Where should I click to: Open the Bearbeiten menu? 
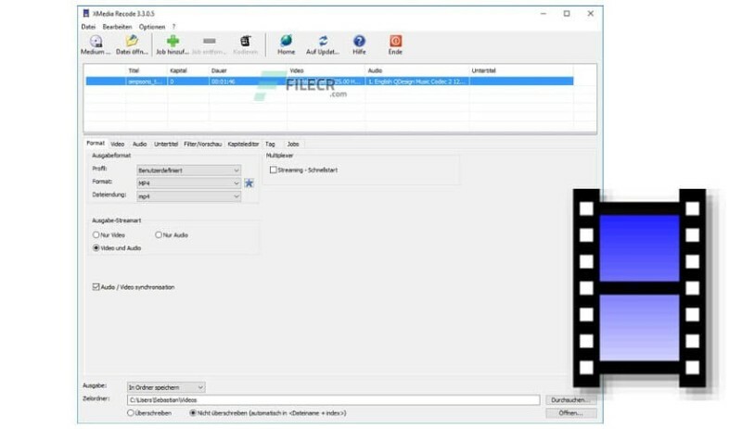tap(118, 27)
